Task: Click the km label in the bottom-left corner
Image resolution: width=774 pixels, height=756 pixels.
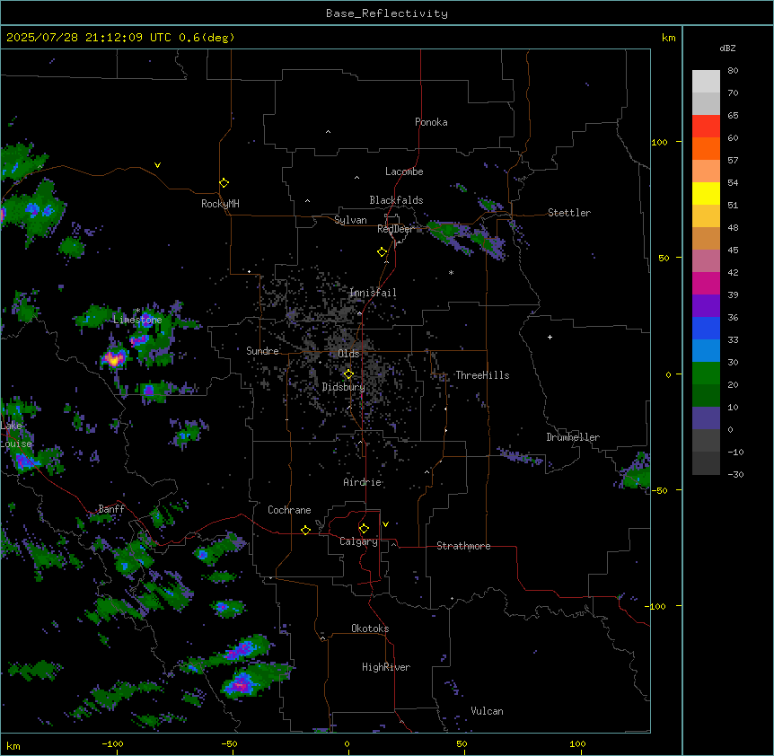Action: pos(13,745)
